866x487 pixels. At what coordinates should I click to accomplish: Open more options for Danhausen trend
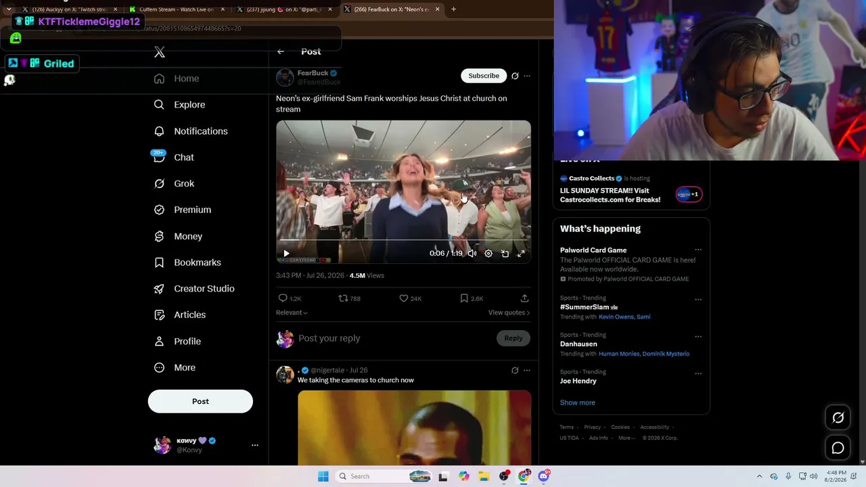[x=698, y=336]
